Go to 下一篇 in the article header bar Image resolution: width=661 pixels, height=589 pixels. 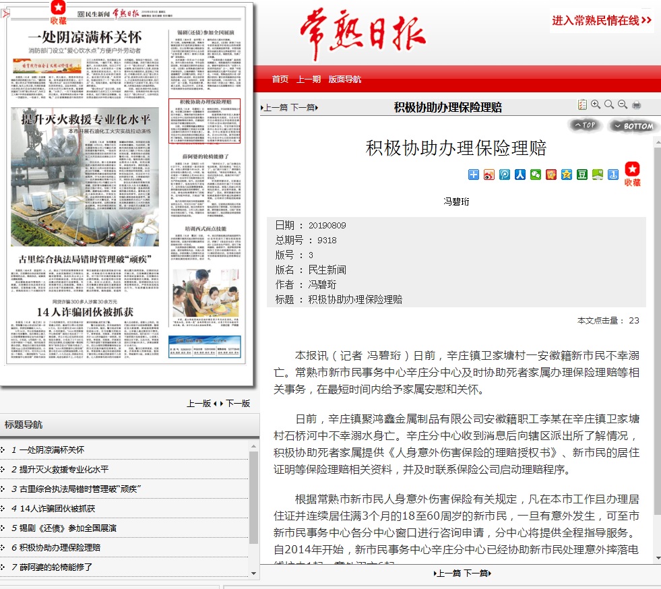point(305,108)
